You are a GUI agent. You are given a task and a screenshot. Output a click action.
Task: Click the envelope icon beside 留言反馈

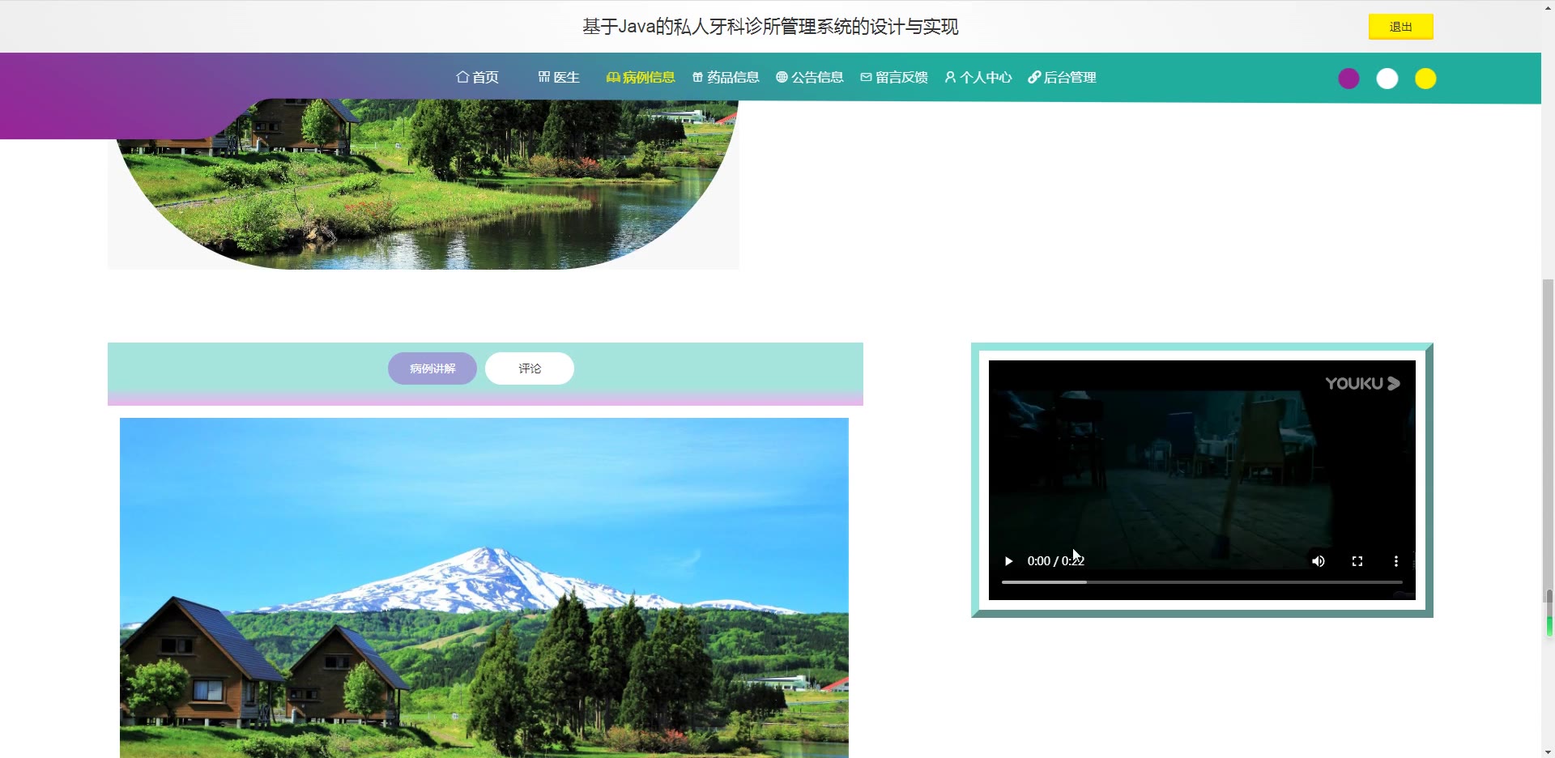tap(866, 77)
